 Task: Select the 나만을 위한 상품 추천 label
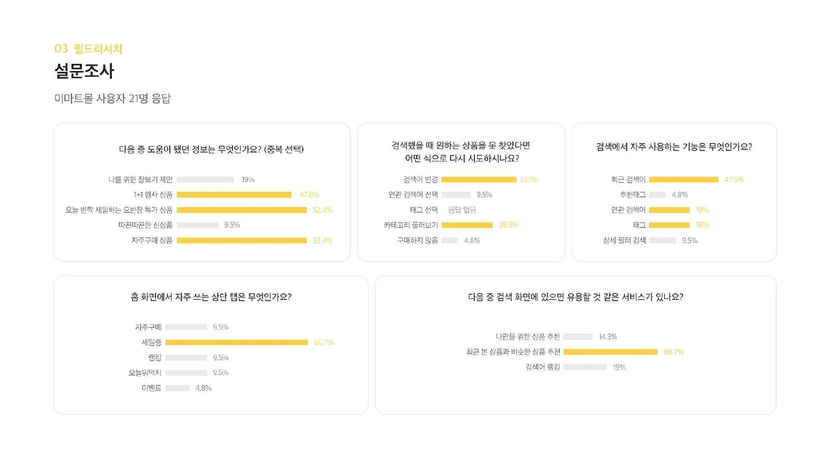pyautogui.click(x=528, y=337)
